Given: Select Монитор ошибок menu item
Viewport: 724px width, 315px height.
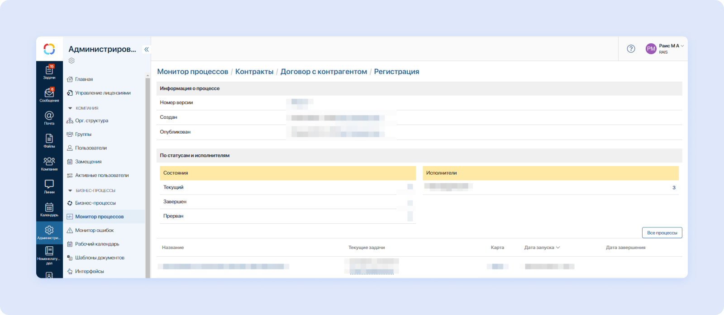Looking at the screenshot, I should coord(94,230).
